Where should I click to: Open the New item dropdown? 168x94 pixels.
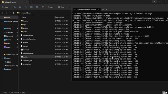[6, 7]
